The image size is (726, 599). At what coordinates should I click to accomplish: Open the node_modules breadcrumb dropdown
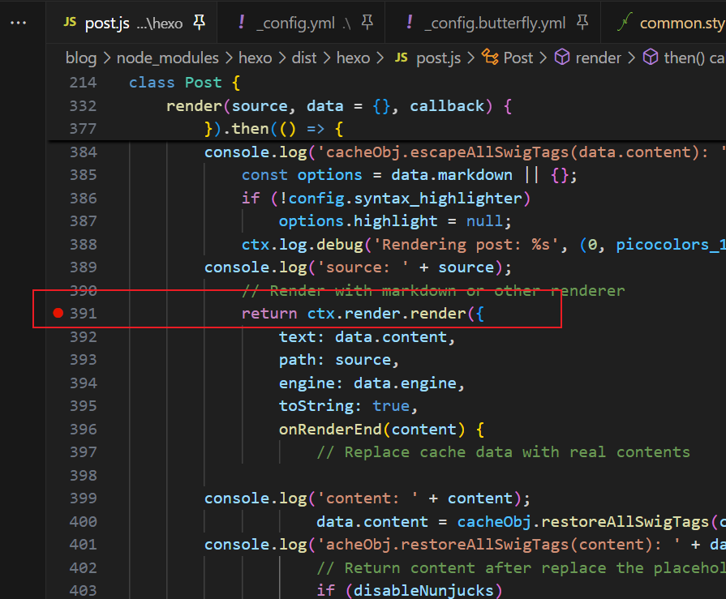[167, 58]
